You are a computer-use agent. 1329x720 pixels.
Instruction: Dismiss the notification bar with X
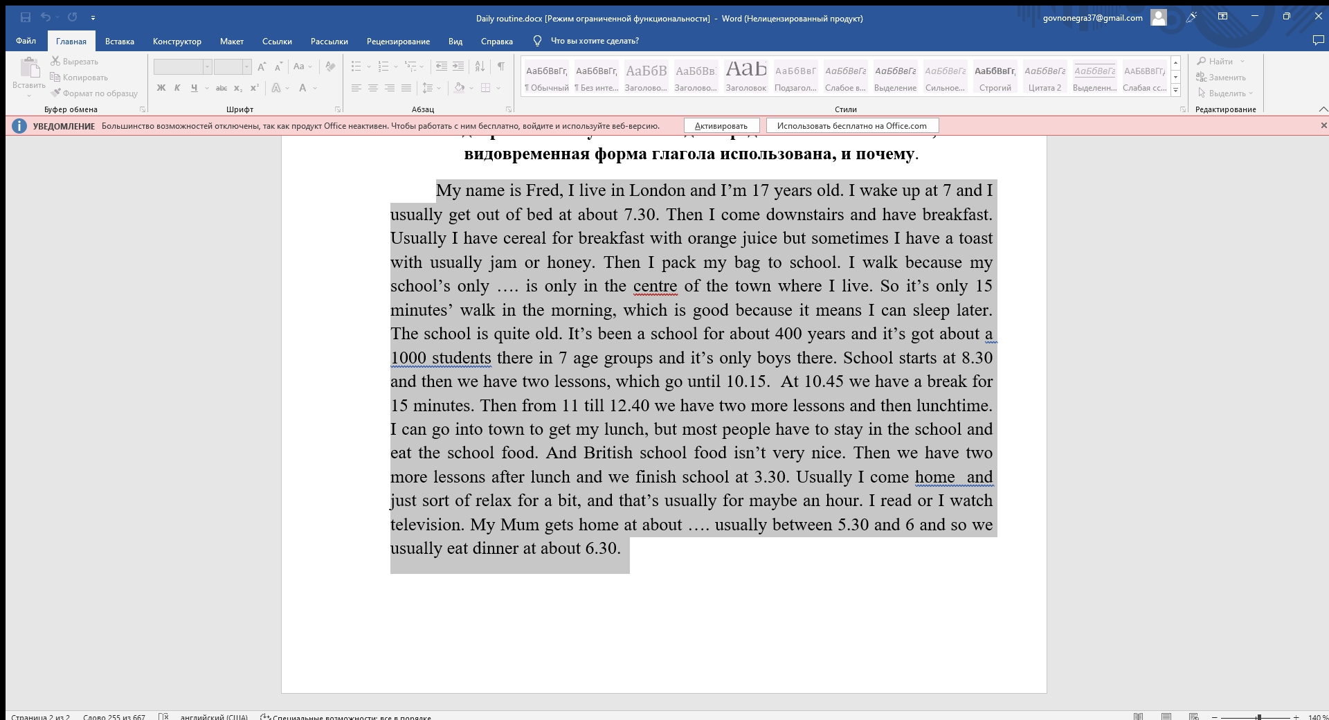click(x=1323, y=125)
